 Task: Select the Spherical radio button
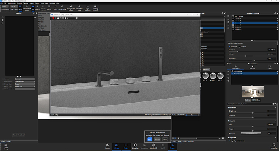pos(230,47)
